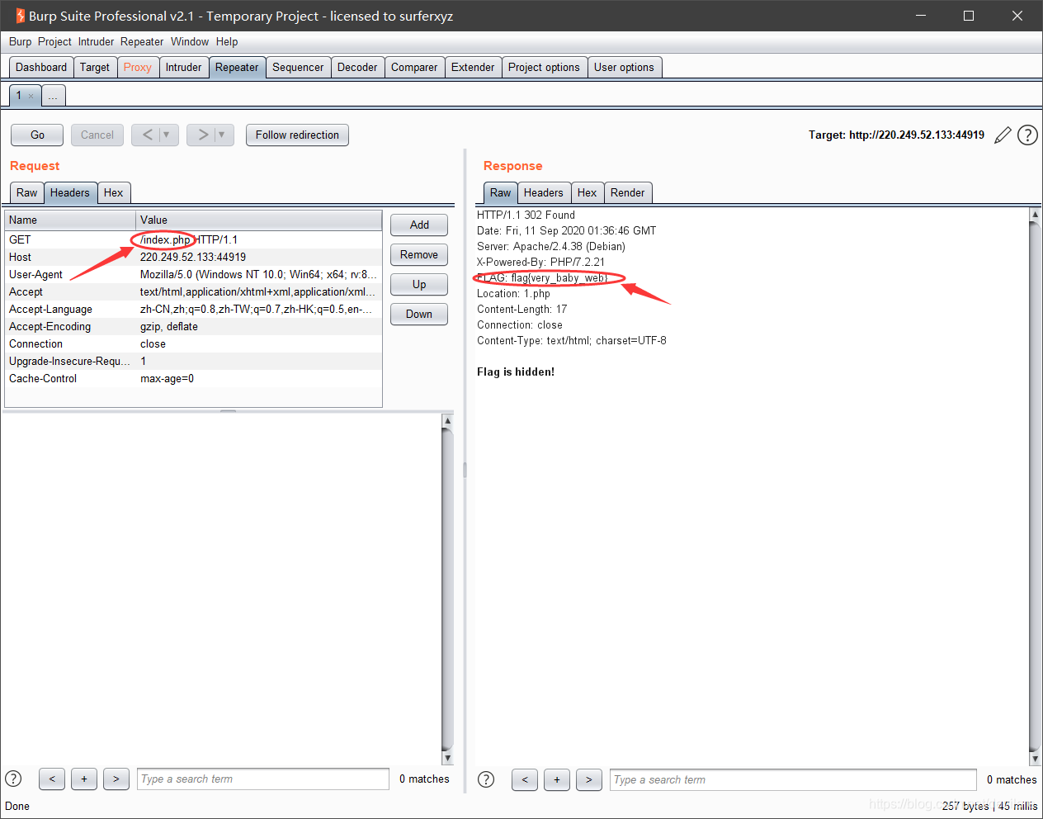This screenshot has width=1043, height=819.
Task: Click Follow redirection button
Action: 297,135
